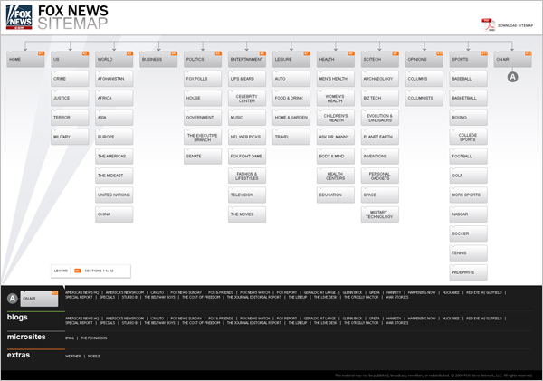This screenshot has width=543, height=381.
Task: Select HEALTH CENTERS box
Action: pyautogui.click(x=336, y=176)
